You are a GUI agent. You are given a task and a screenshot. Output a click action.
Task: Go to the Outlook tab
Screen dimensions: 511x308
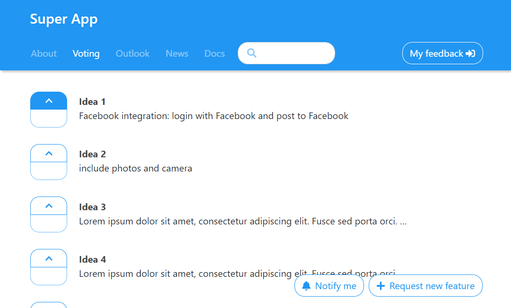(132, 53)
